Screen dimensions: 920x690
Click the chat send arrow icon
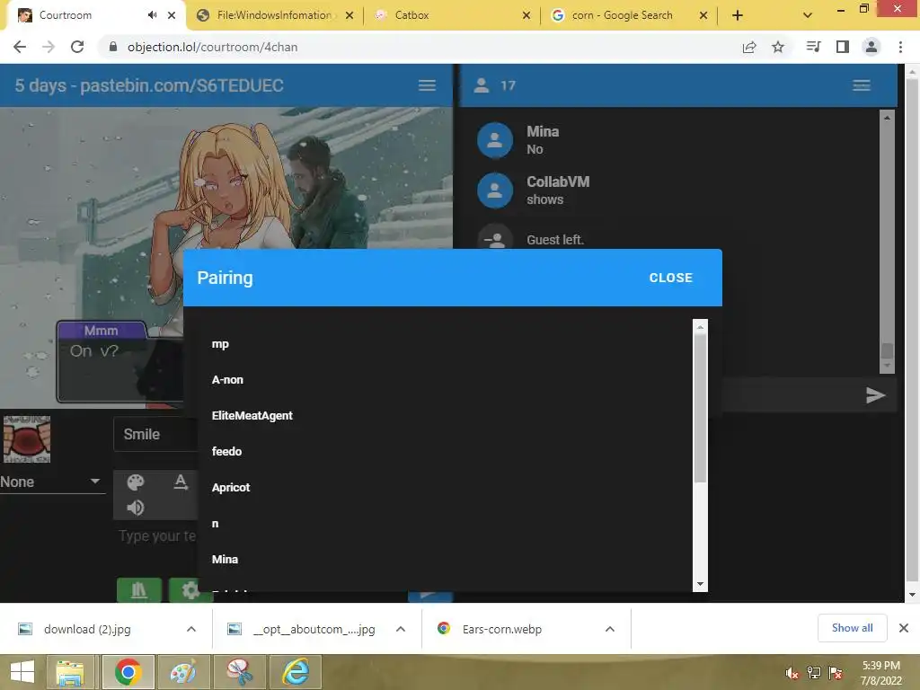(x=875, y=395)
